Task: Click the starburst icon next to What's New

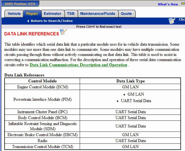Action: [183, 4]
